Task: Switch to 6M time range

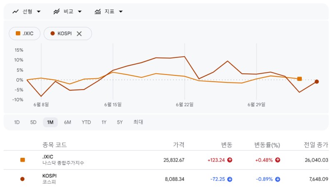Action: (67, 122)
